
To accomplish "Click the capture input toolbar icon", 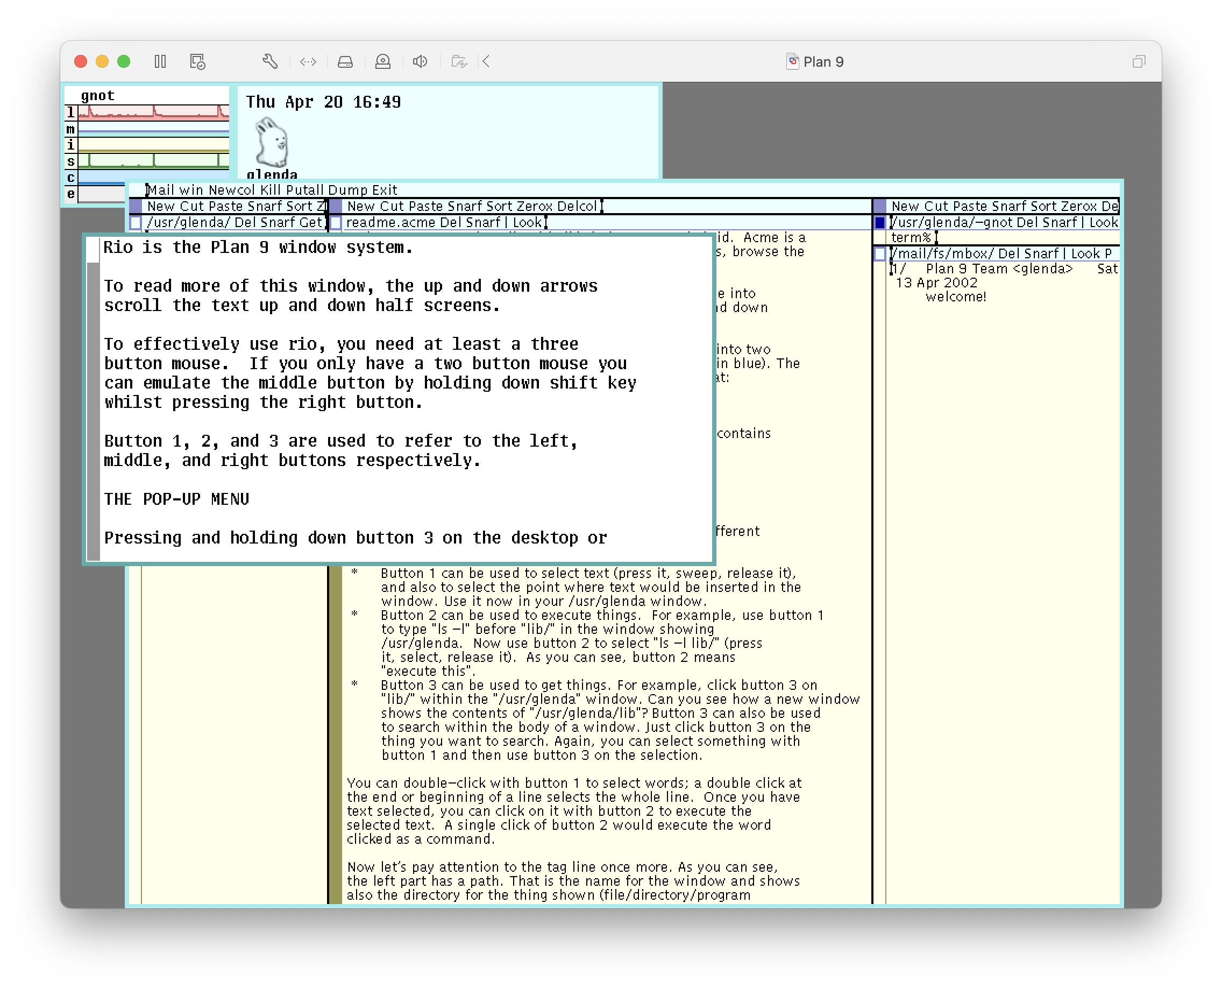I will point(383,61).
